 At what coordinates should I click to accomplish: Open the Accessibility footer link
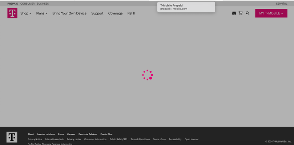[x=175, y=139]
